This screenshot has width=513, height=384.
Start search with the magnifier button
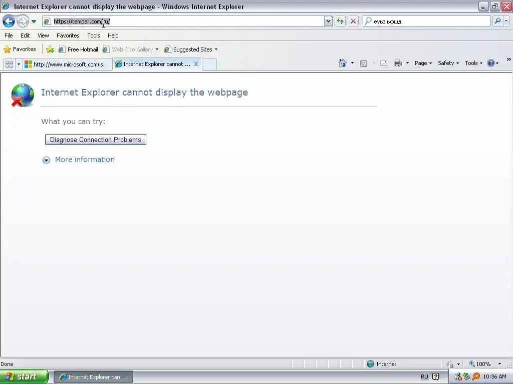[497, 21]
